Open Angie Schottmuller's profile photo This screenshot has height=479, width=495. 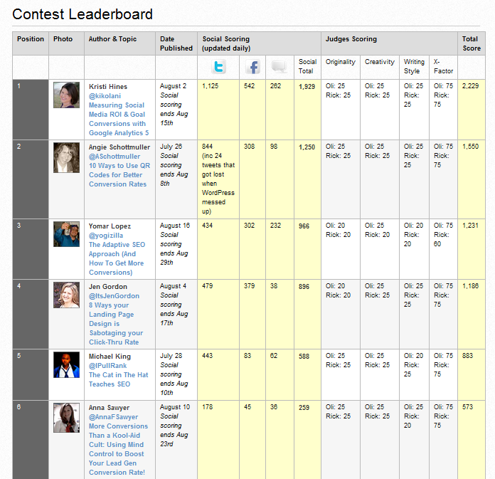(66, 158)
